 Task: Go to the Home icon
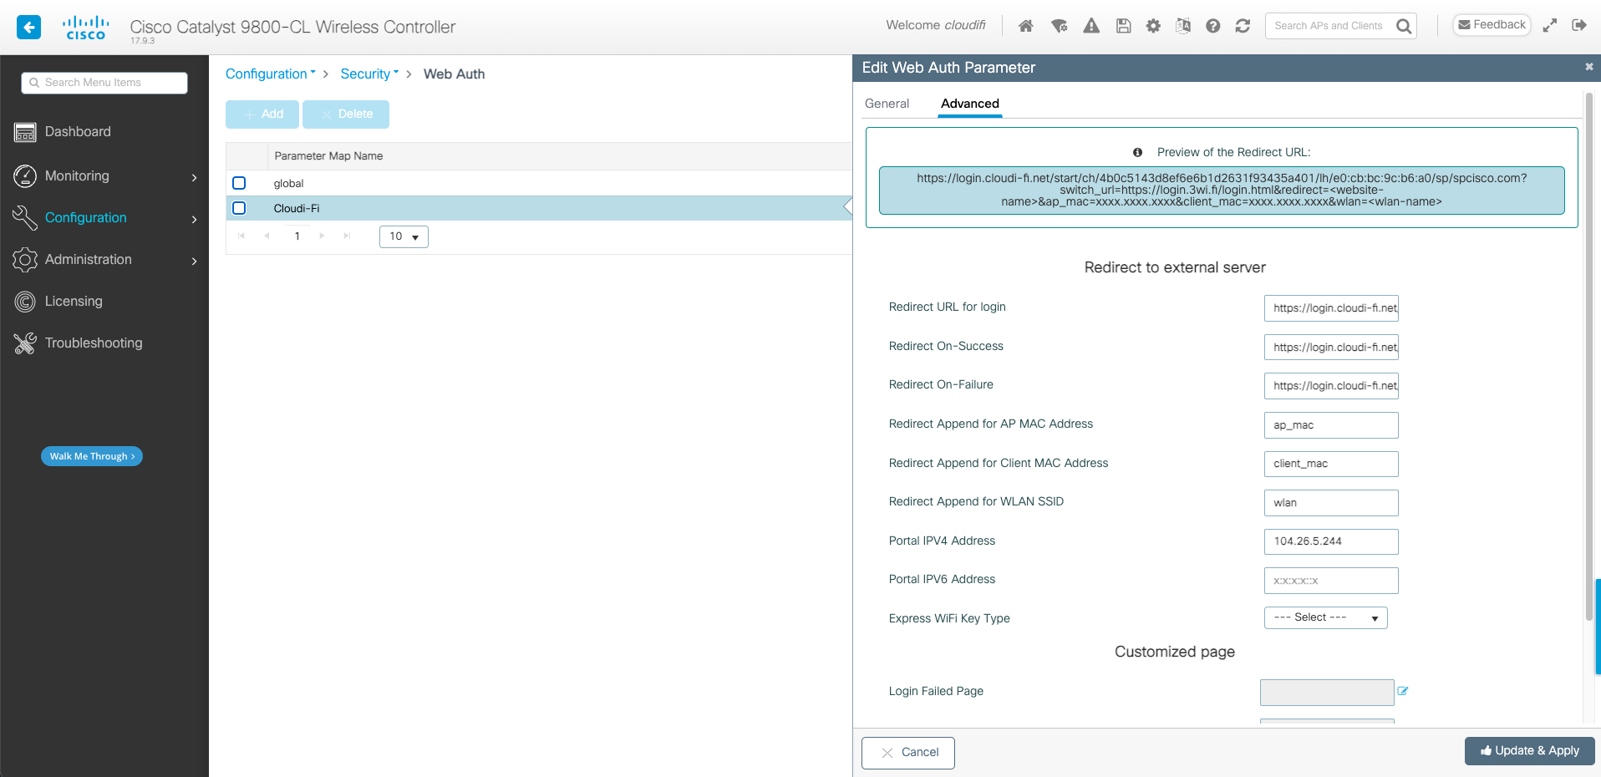(1026, 26)
